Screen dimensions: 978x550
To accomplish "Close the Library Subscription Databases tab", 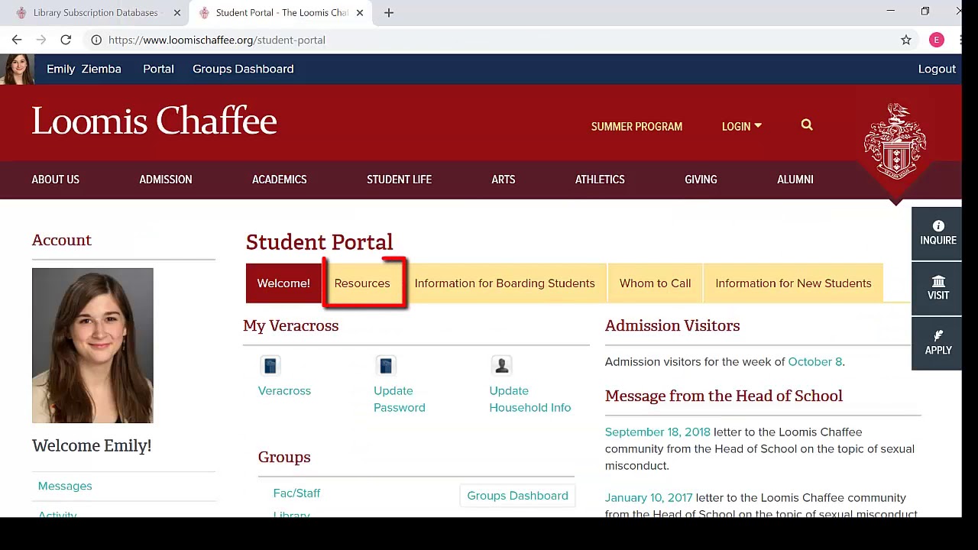I will coord(177,12).
